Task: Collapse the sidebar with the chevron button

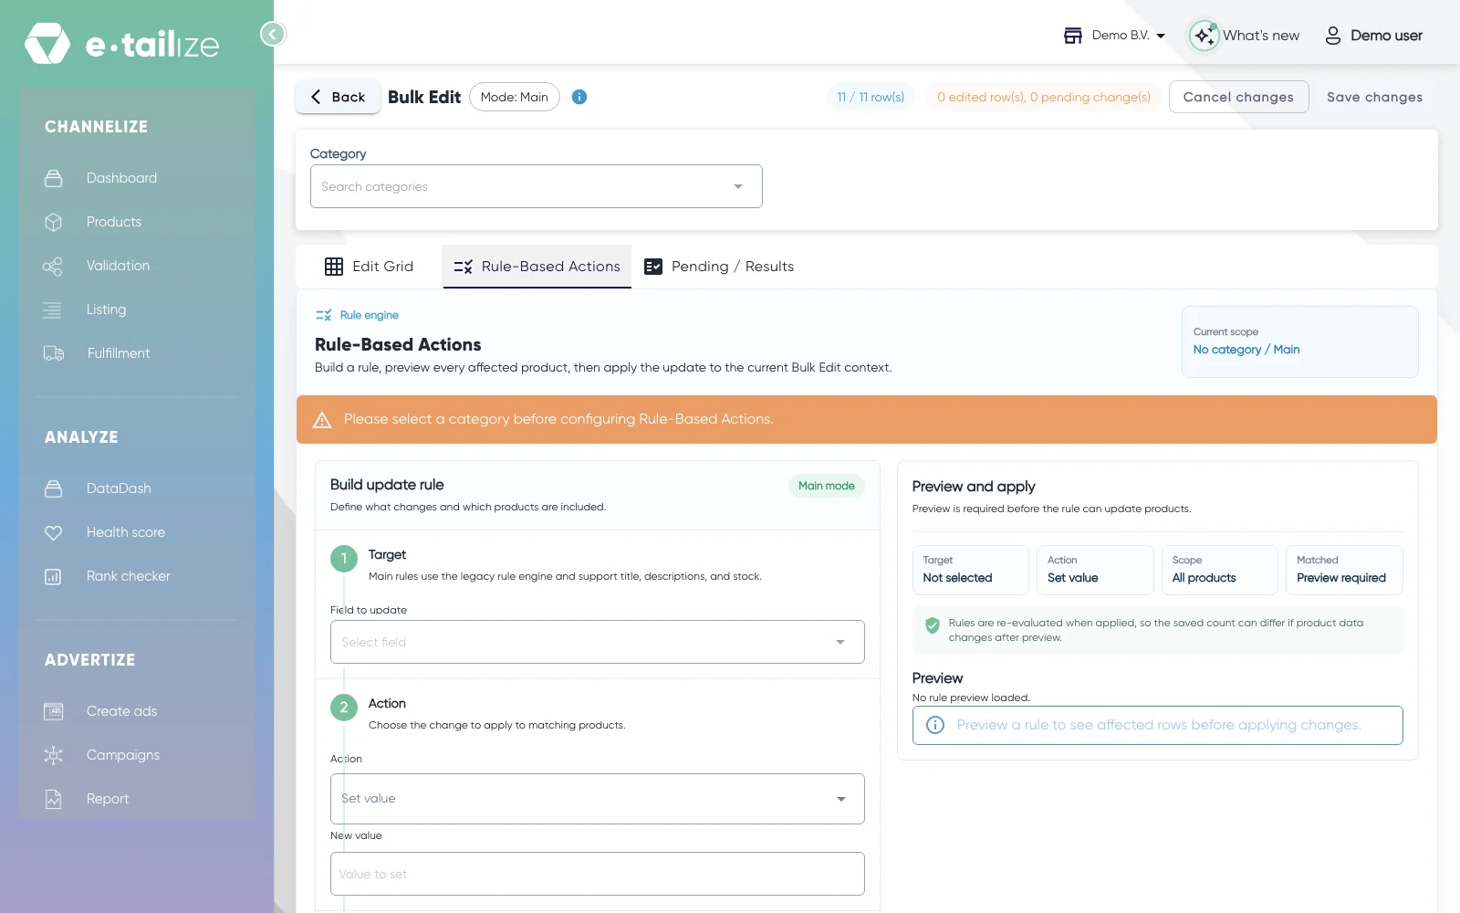Action: pos(272,34)
